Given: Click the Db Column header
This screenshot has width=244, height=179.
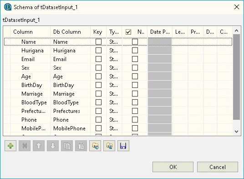Looking at the screenshot, I should pyautogui.click(x=71, y=32).
